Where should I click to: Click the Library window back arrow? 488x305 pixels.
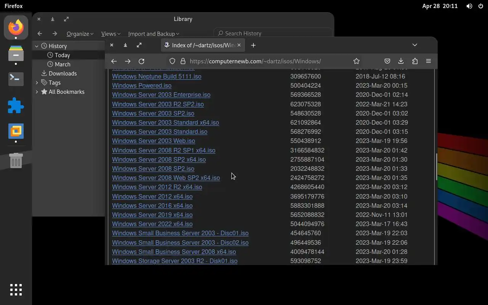pos(40,34)
